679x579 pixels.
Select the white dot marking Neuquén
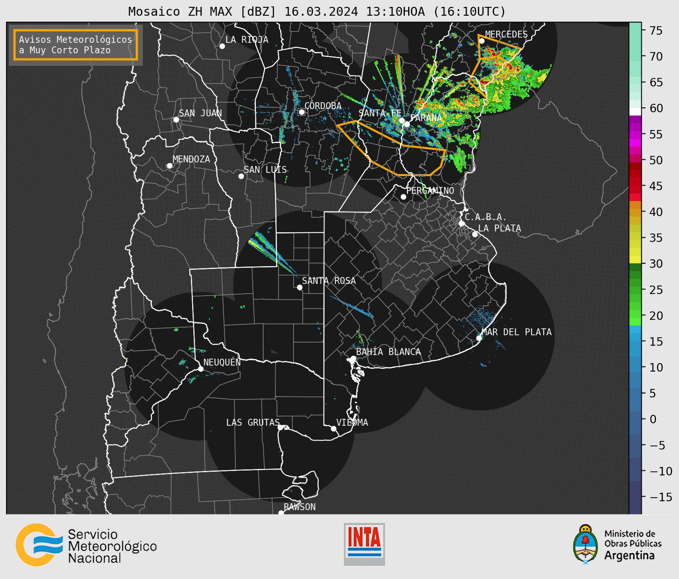pyautogui.click(x=200, y=369)
